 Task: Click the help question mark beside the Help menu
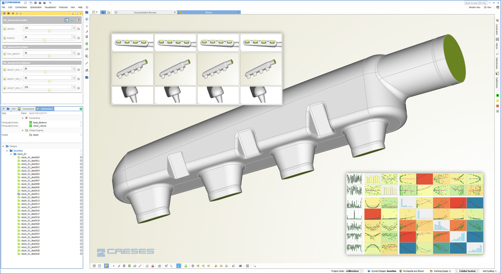[x=87, y=7]
